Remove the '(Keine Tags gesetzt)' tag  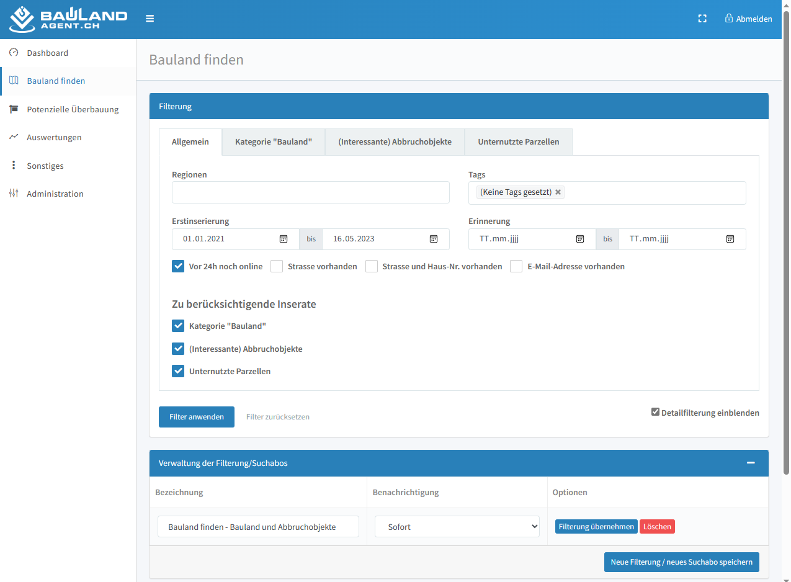click(558, 192)
